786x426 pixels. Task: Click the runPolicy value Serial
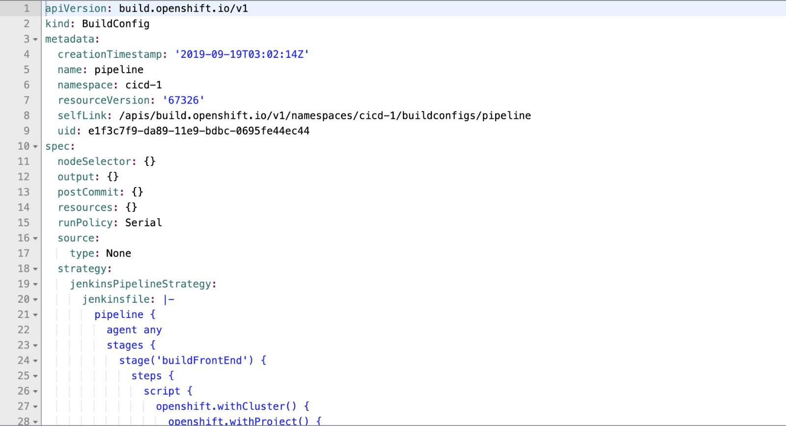[x=143, y=222]
